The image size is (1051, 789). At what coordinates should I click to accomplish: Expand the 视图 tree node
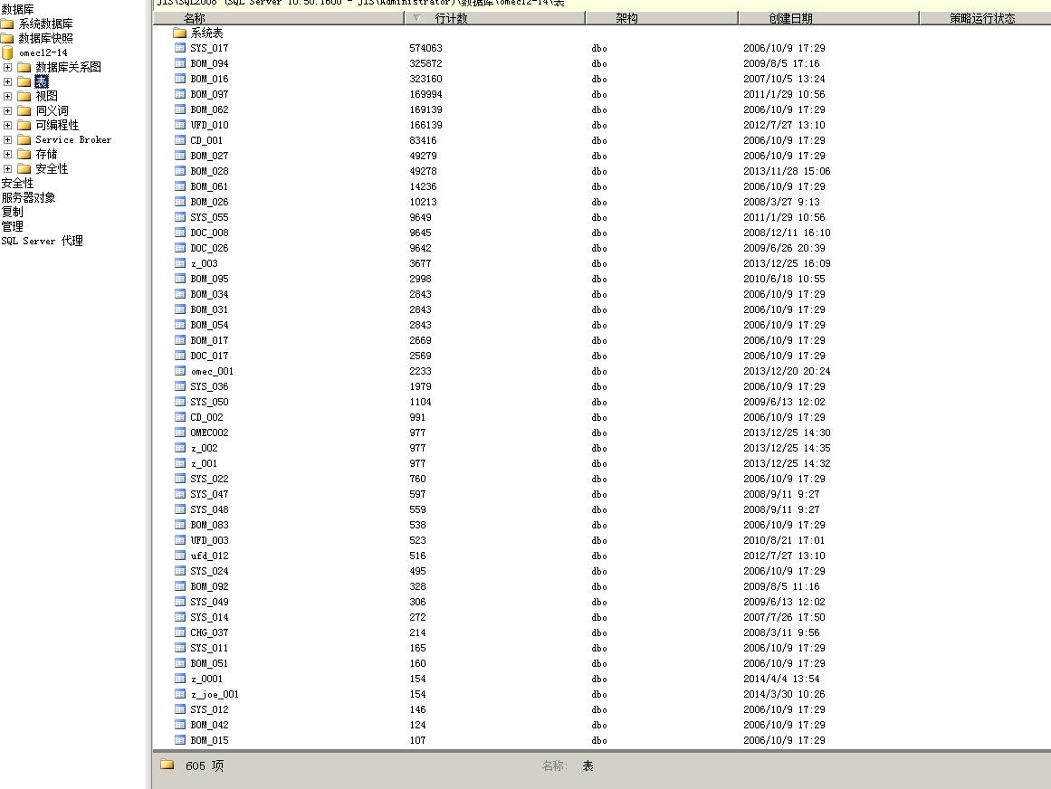click(7, 97)
